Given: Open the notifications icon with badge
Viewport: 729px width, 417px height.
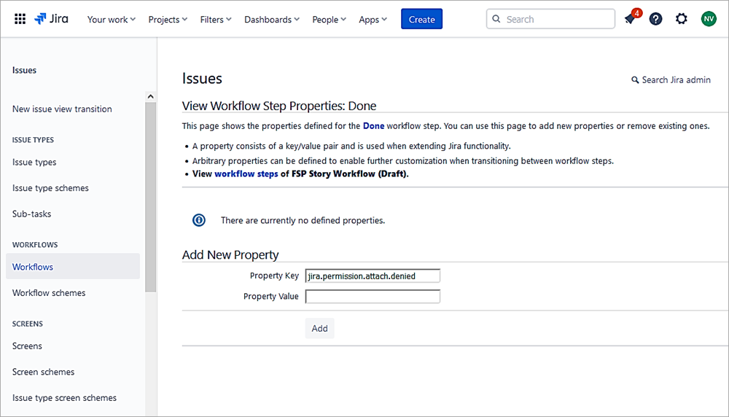Looking at the screenshot, I should pyautogui.click(x=631, y=19).
